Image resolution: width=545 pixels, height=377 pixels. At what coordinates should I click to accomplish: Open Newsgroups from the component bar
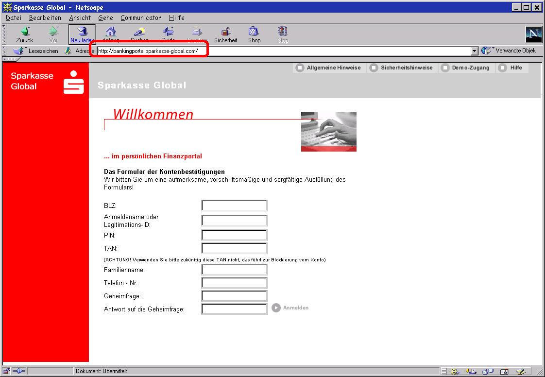click(x=488, y=372)
